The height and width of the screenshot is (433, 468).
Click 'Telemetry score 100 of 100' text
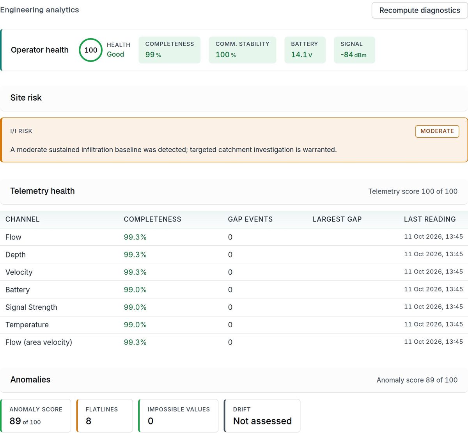point(413,192)
